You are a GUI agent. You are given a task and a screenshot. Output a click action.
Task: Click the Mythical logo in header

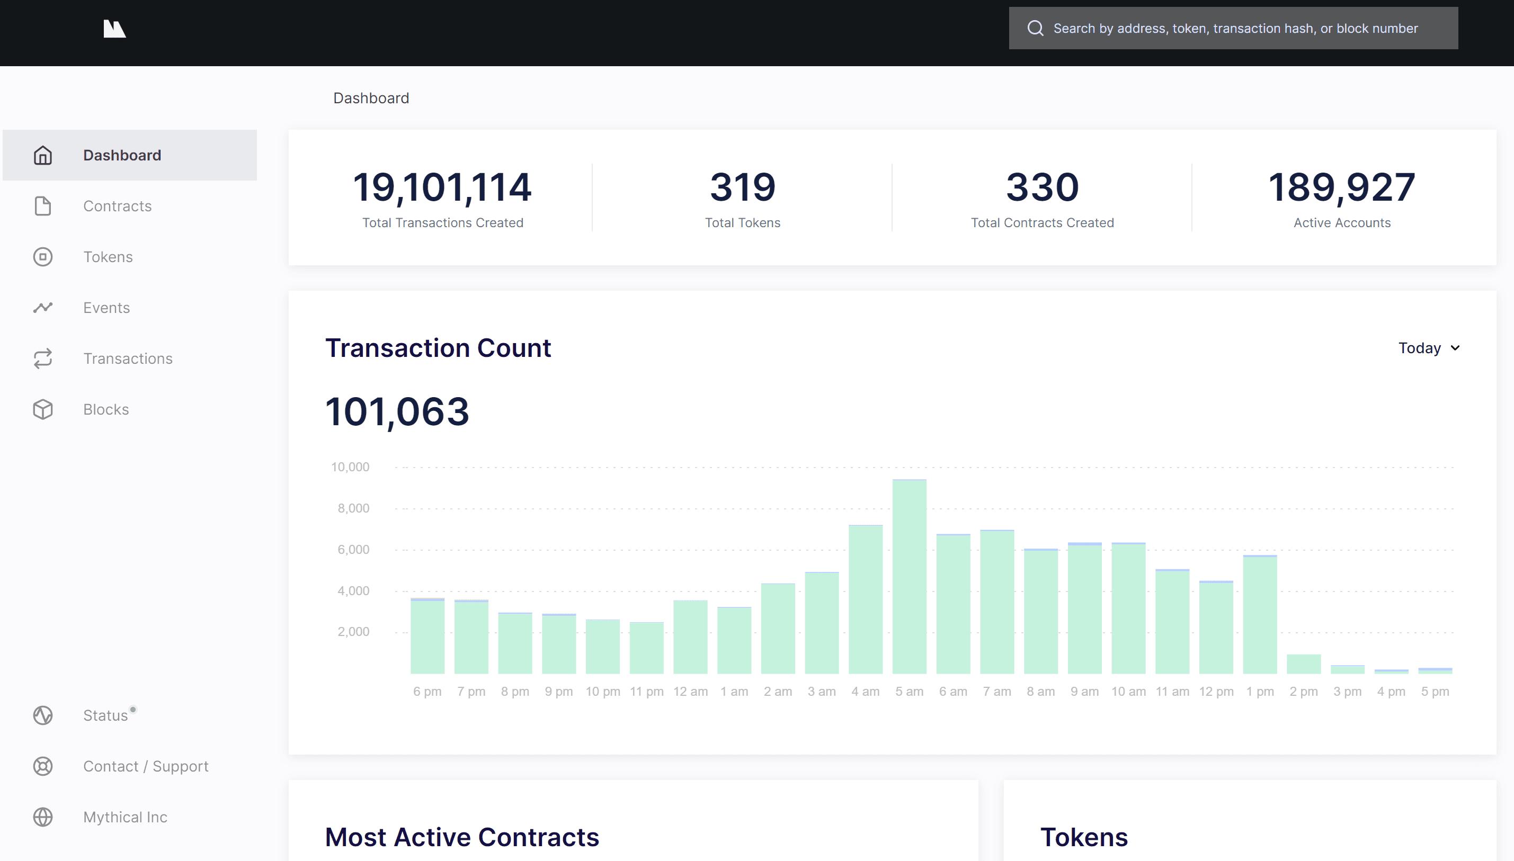114,29
